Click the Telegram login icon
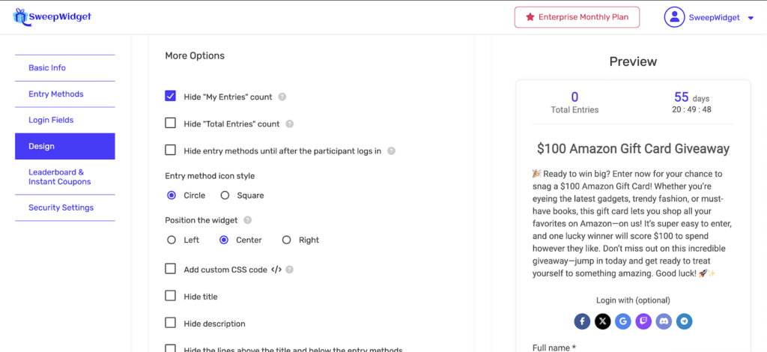Viewport: 767px width, 352px height. [x=683, y=321]
